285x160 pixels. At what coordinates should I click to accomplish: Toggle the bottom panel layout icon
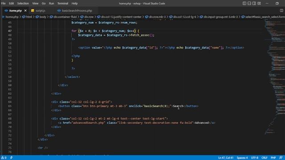(x=249, y=3)
